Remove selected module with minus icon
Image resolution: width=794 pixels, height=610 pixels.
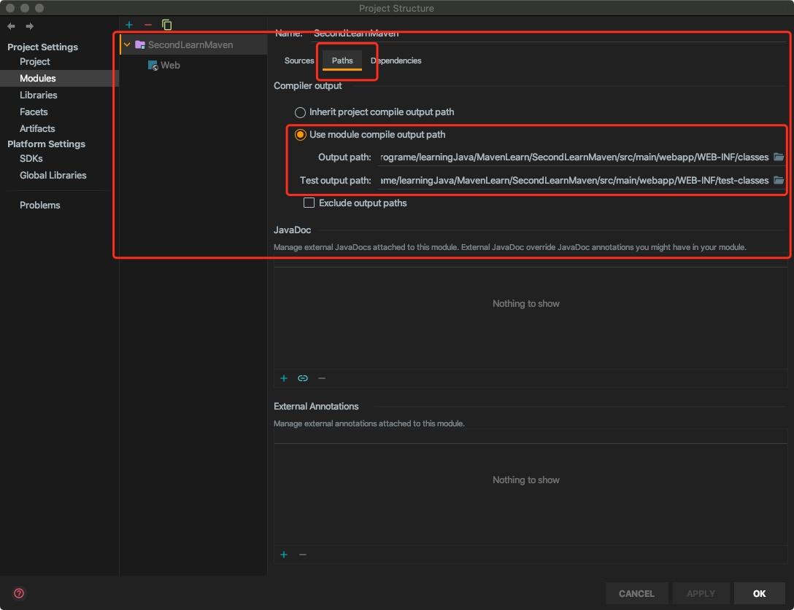click(x=148, y=25)
